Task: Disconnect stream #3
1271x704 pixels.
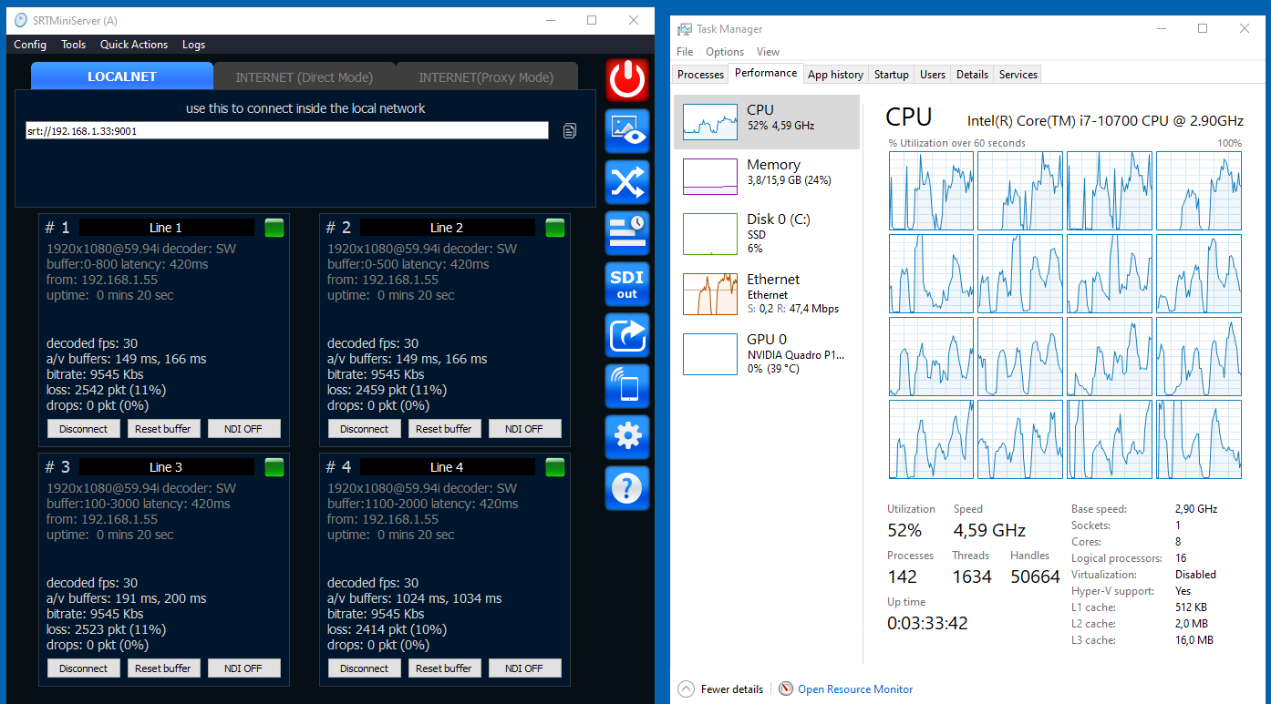Action: [x=84, y=668]
